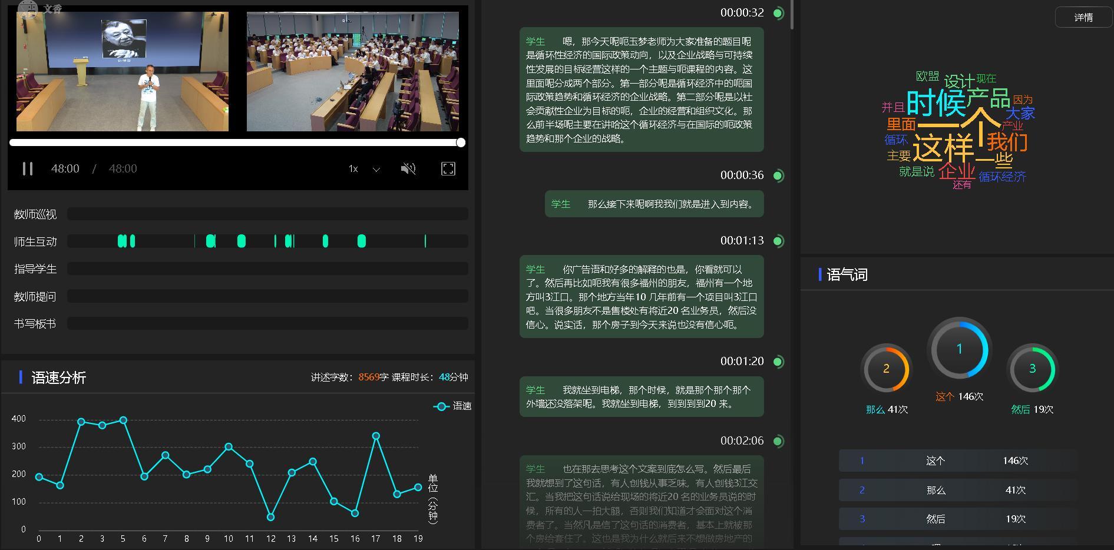Expand the speed chevron arrow
The width and height of the screenshot is (1114, 550).
point(376,170)
